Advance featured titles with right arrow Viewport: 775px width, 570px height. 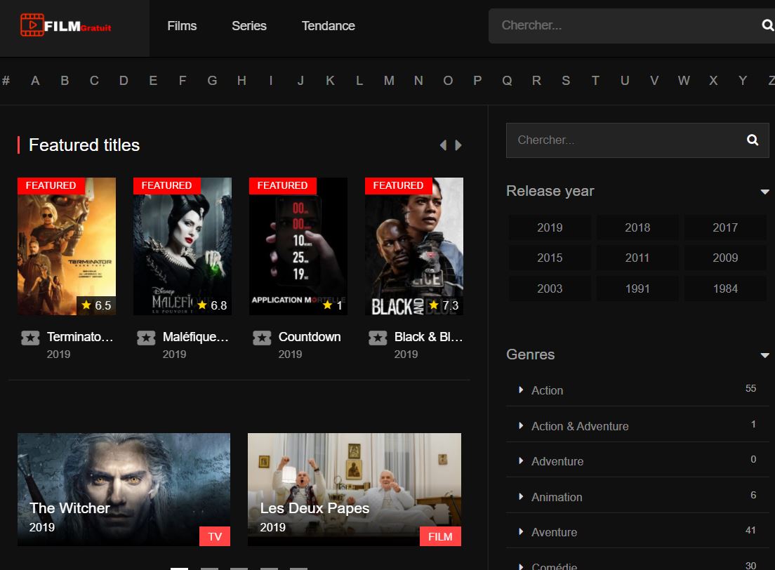tap(459, 145)
